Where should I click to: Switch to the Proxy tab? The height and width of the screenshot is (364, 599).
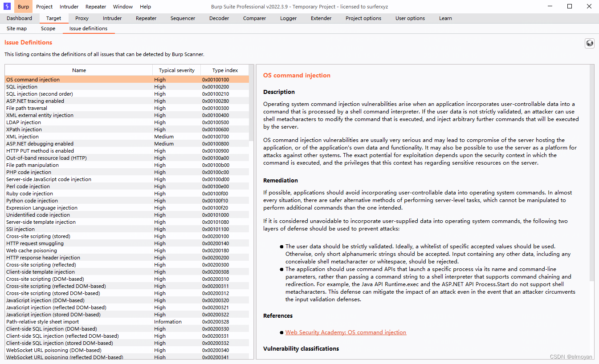81,18
